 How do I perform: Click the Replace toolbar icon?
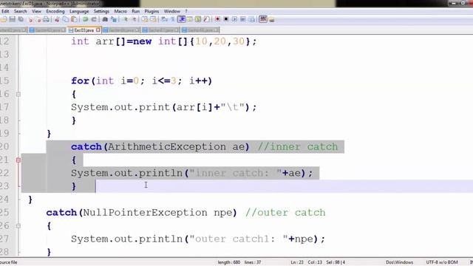tap(114, 19)
